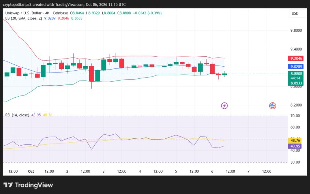Click the red 9.2046 upper band price label
The width and height of the screenshot is (310, 194).
(x=296, y=58)
